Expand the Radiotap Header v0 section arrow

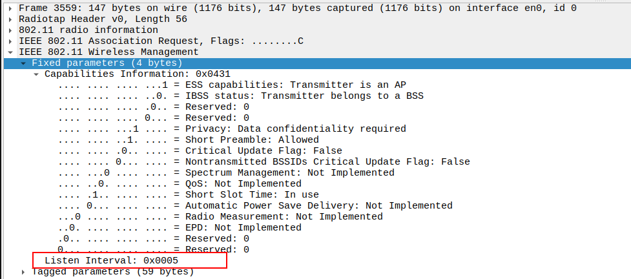pyautogui.click(x=12, y=19)
